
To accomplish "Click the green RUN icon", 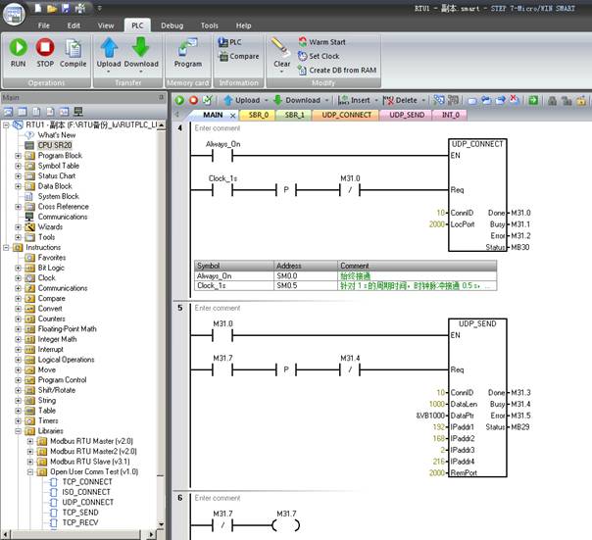I will pos(18,48).
